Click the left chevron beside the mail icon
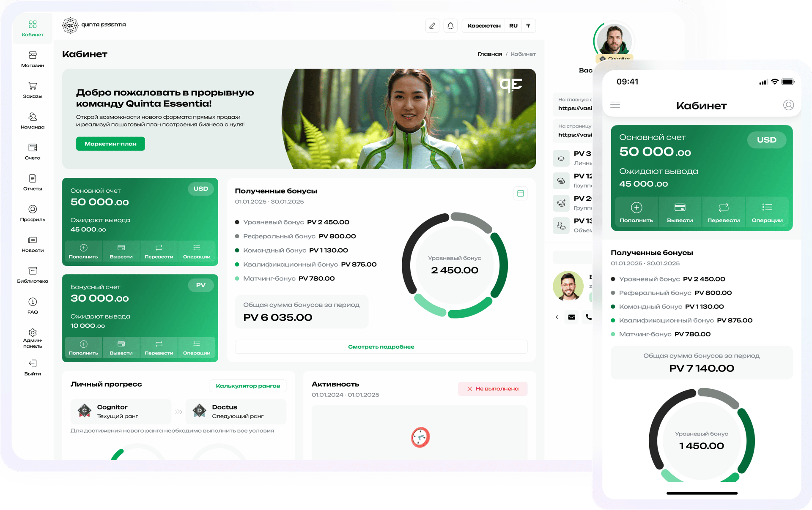 pos(557,317)
